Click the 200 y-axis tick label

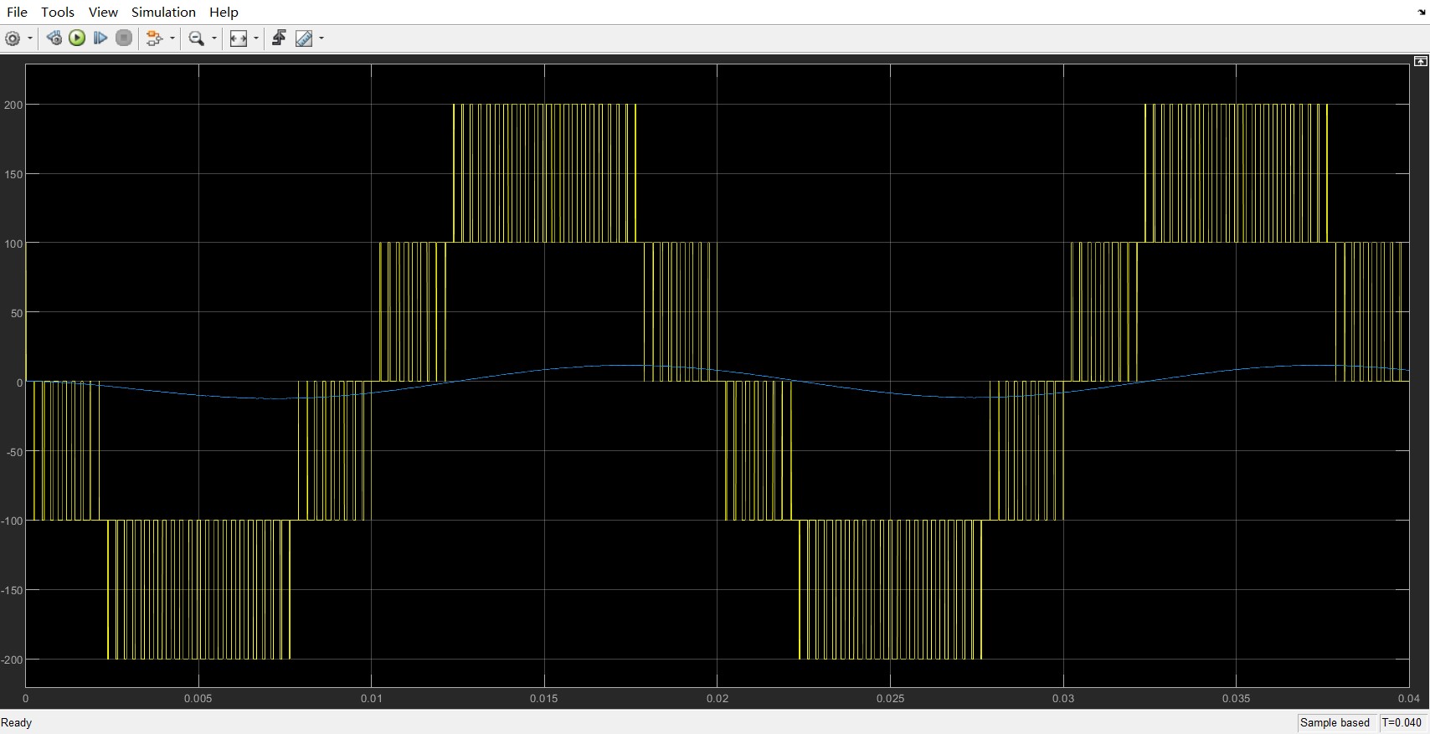pos(13,105)
